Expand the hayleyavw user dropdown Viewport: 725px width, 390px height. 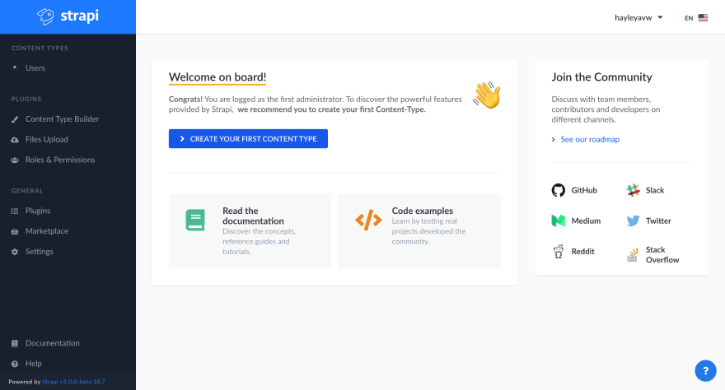tap(638, 17)
